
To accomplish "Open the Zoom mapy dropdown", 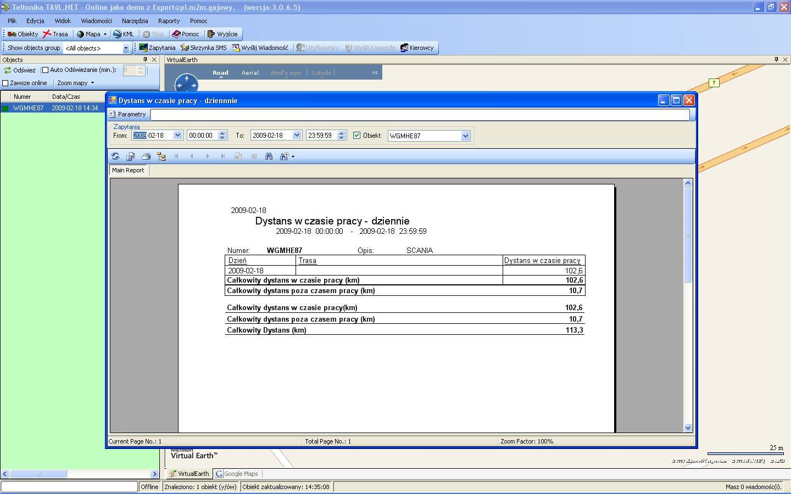I will click(76, 83).
